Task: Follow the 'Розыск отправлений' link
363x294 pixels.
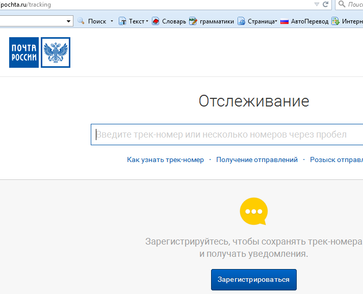Action: pyautogui.click(x=336, y=160)
